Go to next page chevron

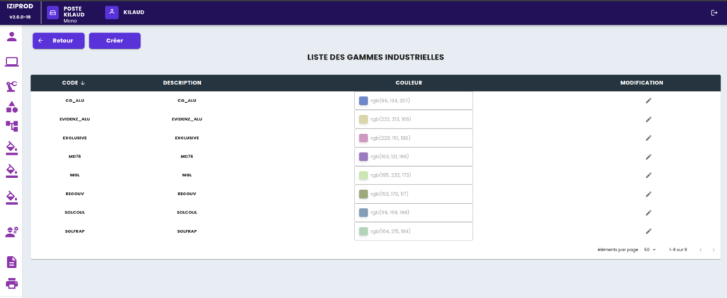coord(714,250)
